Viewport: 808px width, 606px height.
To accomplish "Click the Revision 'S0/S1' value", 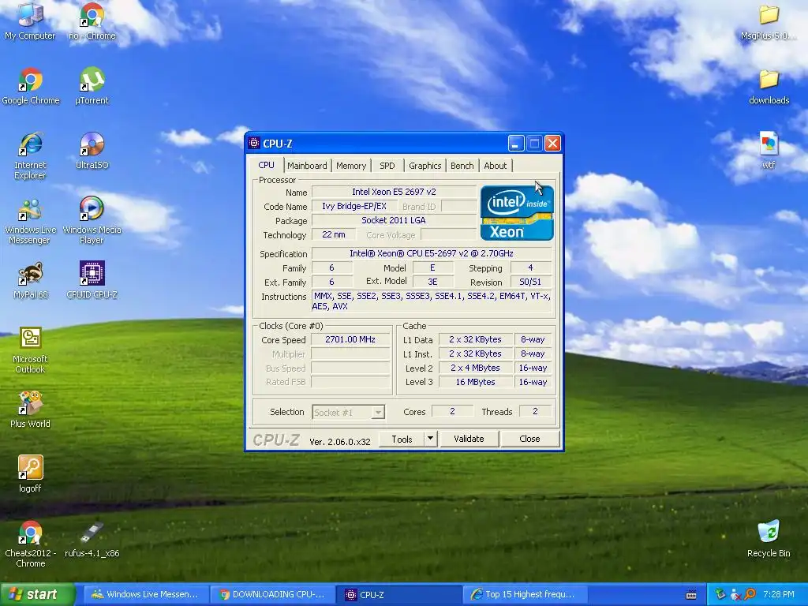I will [530, 282].
